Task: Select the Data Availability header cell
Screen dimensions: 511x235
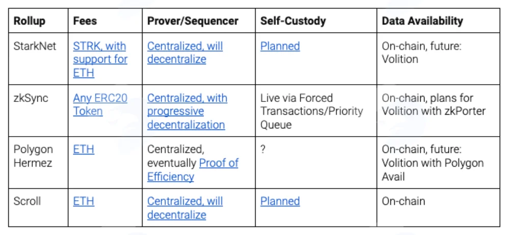Action: click(438, 20)
